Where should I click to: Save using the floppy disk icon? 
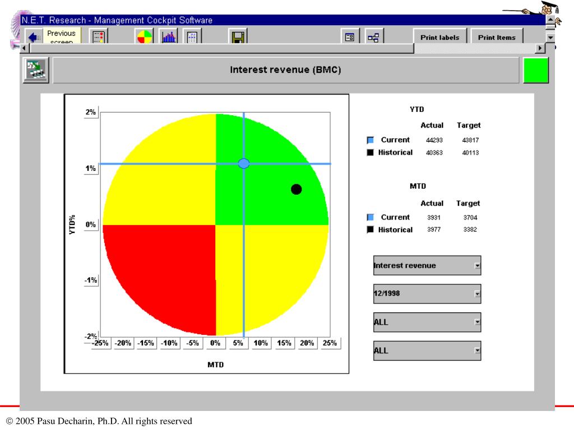(x=238, y=37)
